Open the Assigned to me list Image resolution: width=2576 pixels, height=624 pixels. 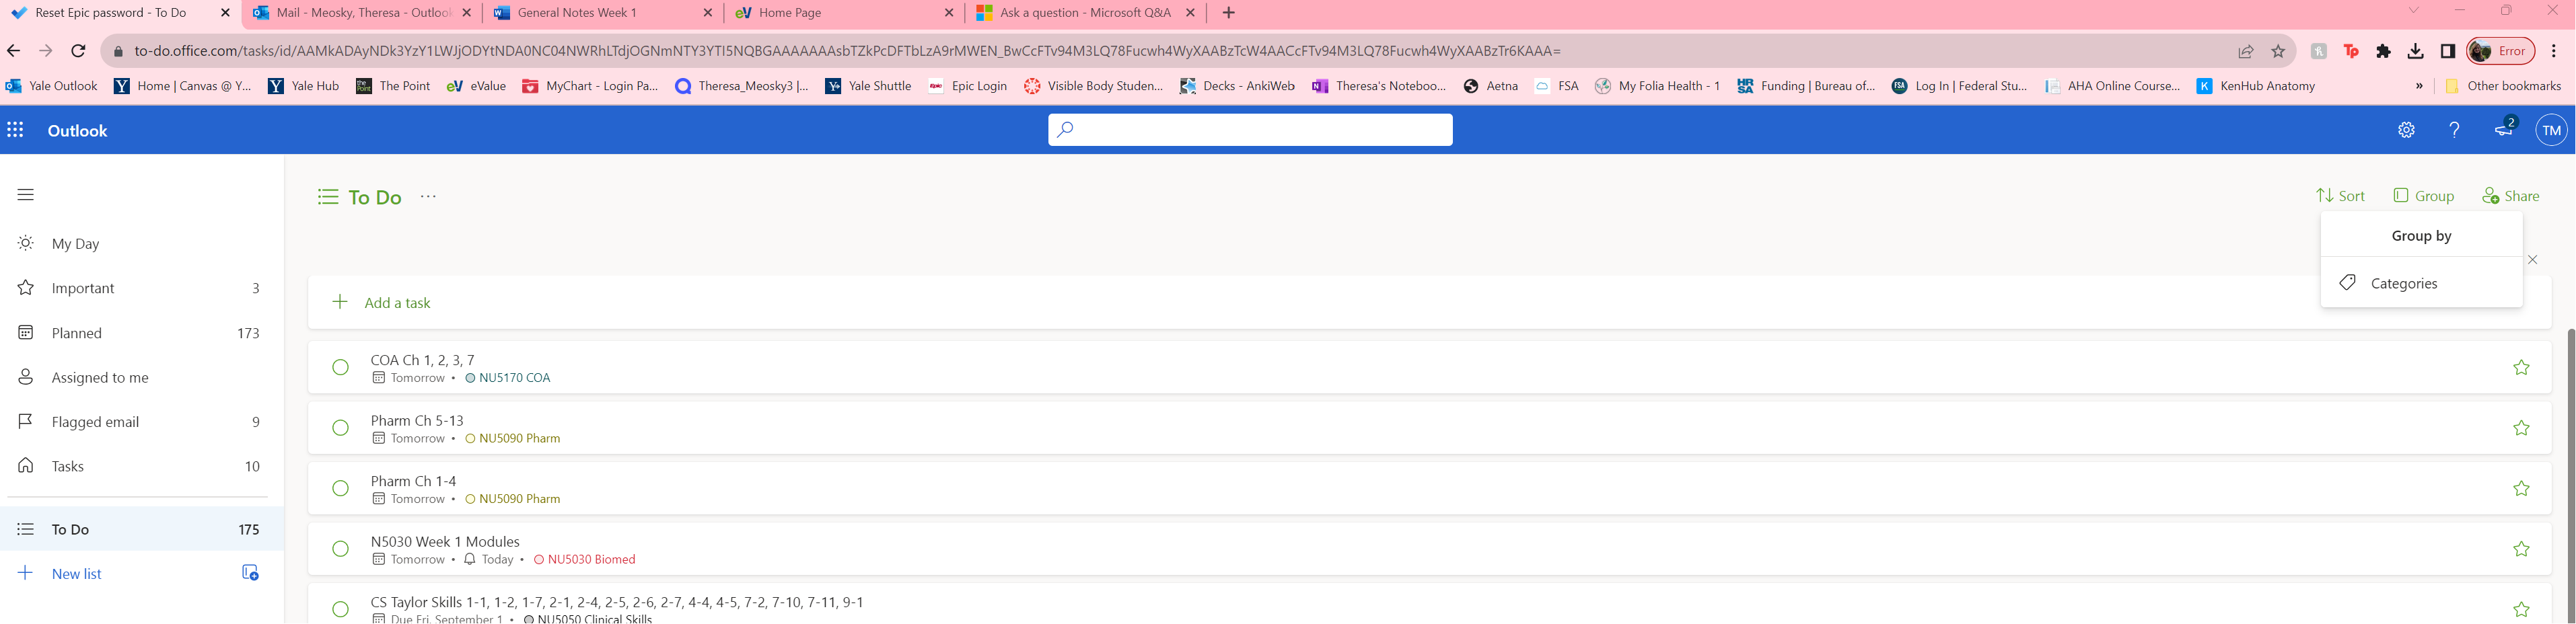[142, 377]
